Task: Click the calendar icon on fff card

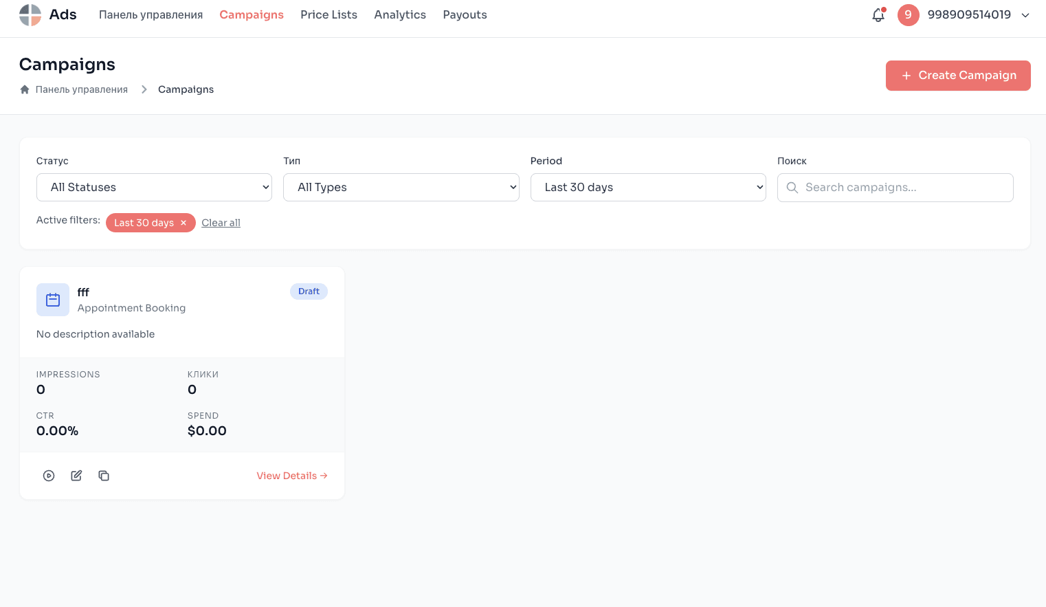Action: (x=53, y=300)
